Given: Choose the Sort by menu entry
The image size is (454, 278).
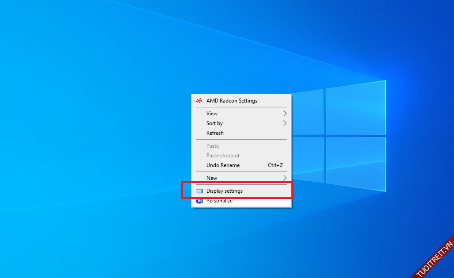Looking at the screenshot, I should (x=214, y=123).
